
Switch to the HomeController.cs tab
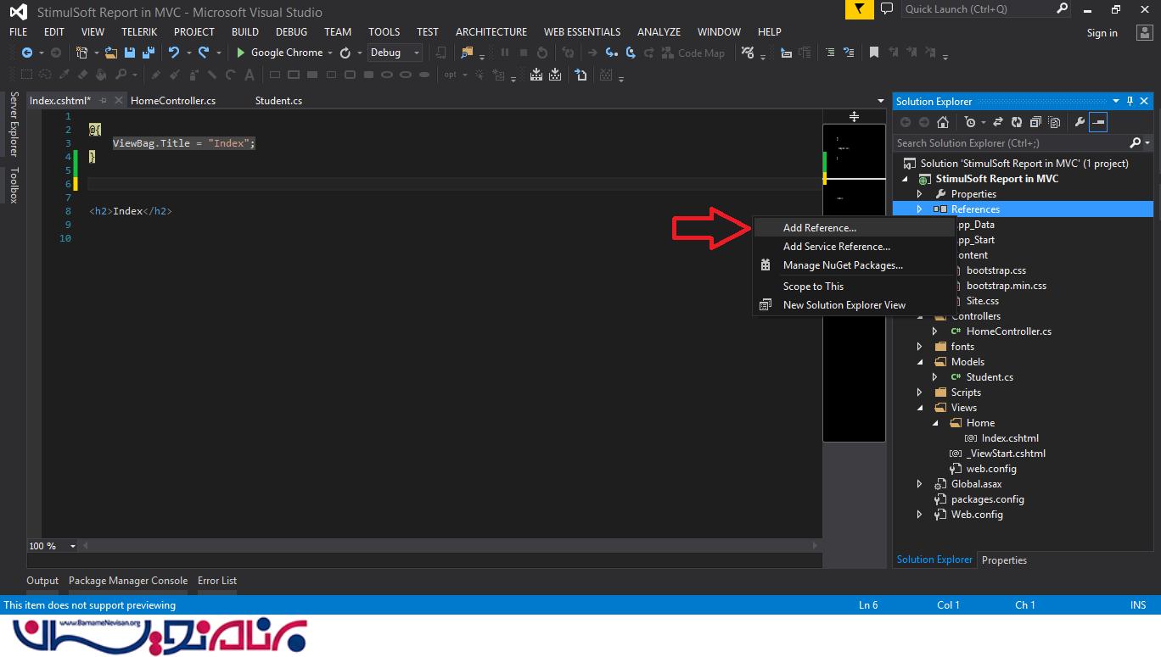[x=173, y=101]
